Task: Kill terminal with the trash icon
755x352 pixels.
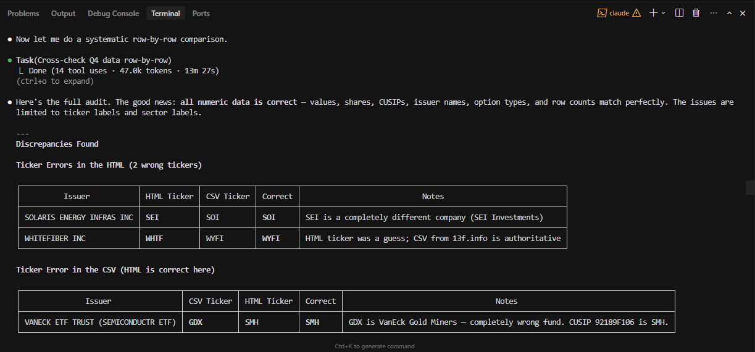Action: [x=696, y=13]
